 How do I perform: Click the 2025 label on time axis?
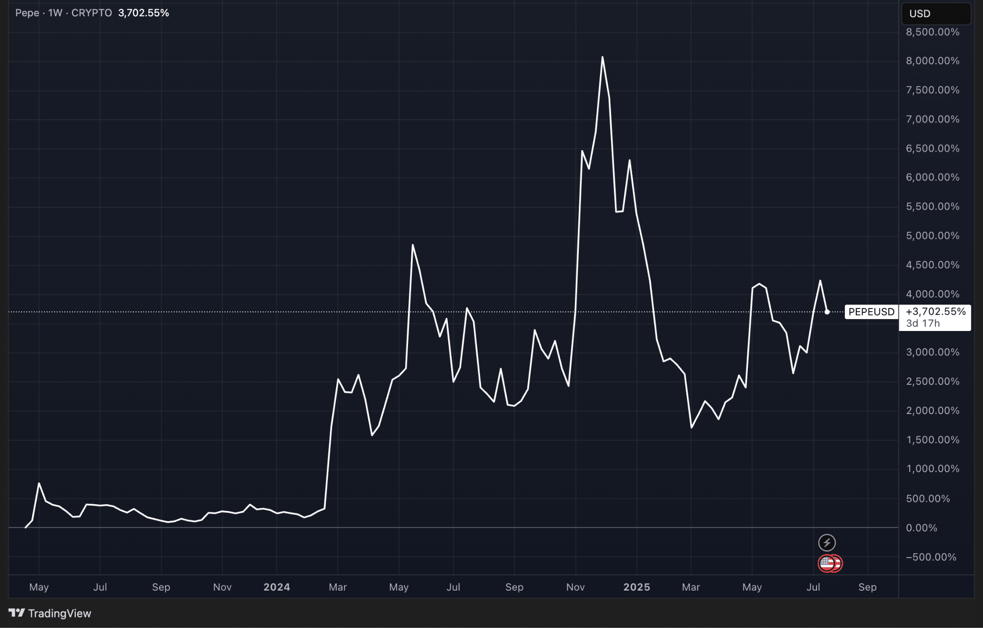pos(636,587)
